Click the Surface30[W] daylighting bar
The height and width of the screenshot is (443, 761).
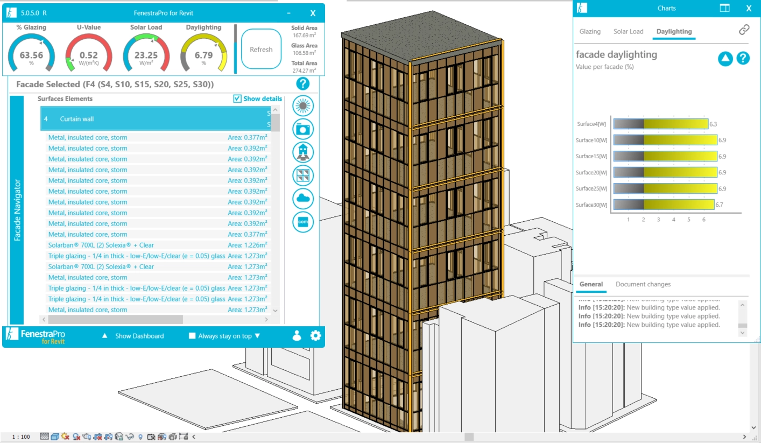(x=664, y=205)
